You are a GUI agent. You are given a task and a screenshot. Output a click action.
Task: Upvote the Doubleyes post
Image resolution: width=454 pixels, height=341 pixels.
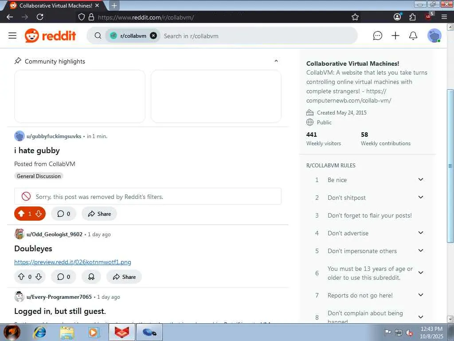point(21,277)
